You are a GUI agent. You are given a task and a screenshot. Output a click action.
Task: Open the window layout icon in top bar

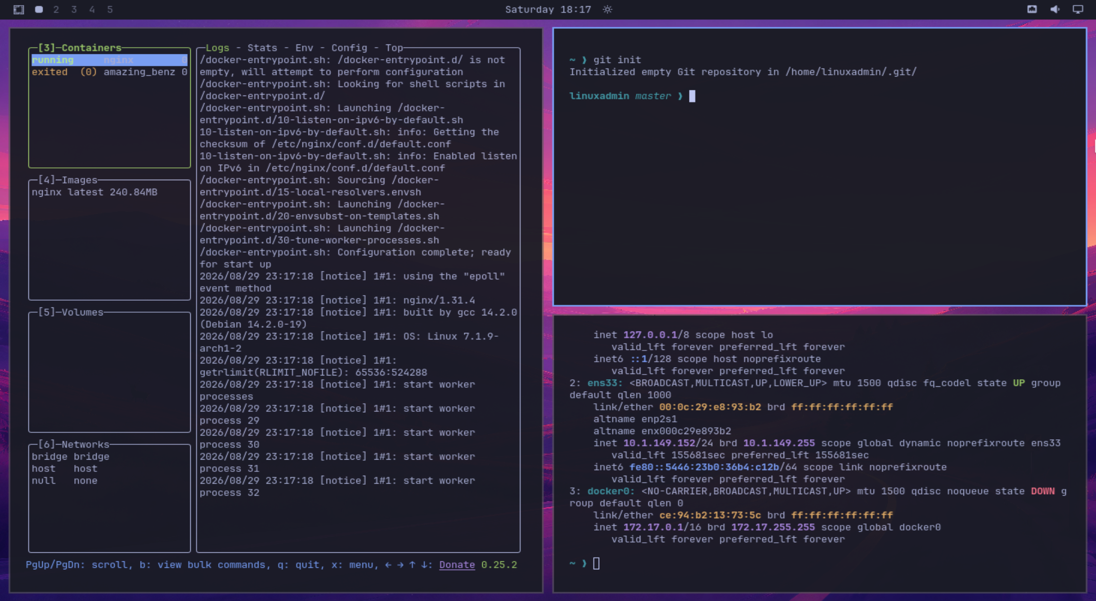tap(18, 9)
